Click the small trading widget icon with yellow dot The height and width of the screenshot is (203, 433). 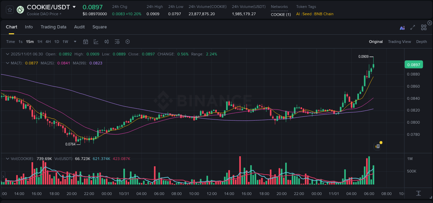point(377,146)
